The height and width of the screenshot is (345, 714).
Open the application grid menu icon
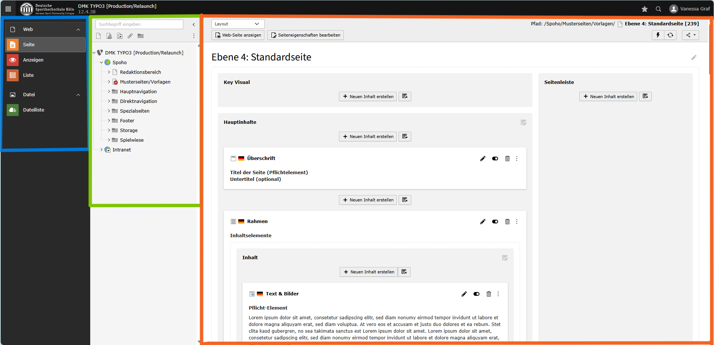[x=8, y=9]
